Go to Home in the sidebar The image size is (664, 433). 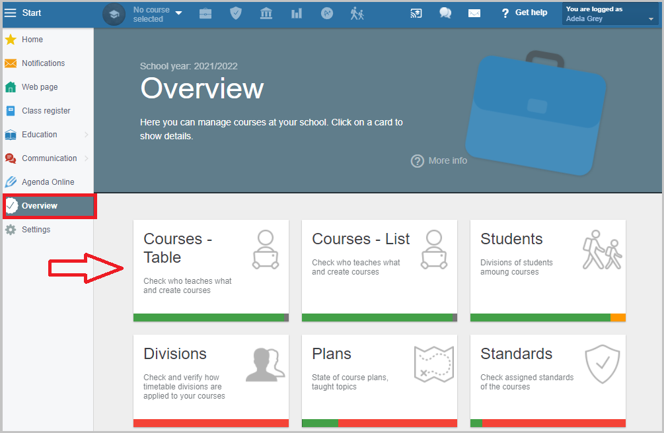pyautogui.click(x=48, y=40)
